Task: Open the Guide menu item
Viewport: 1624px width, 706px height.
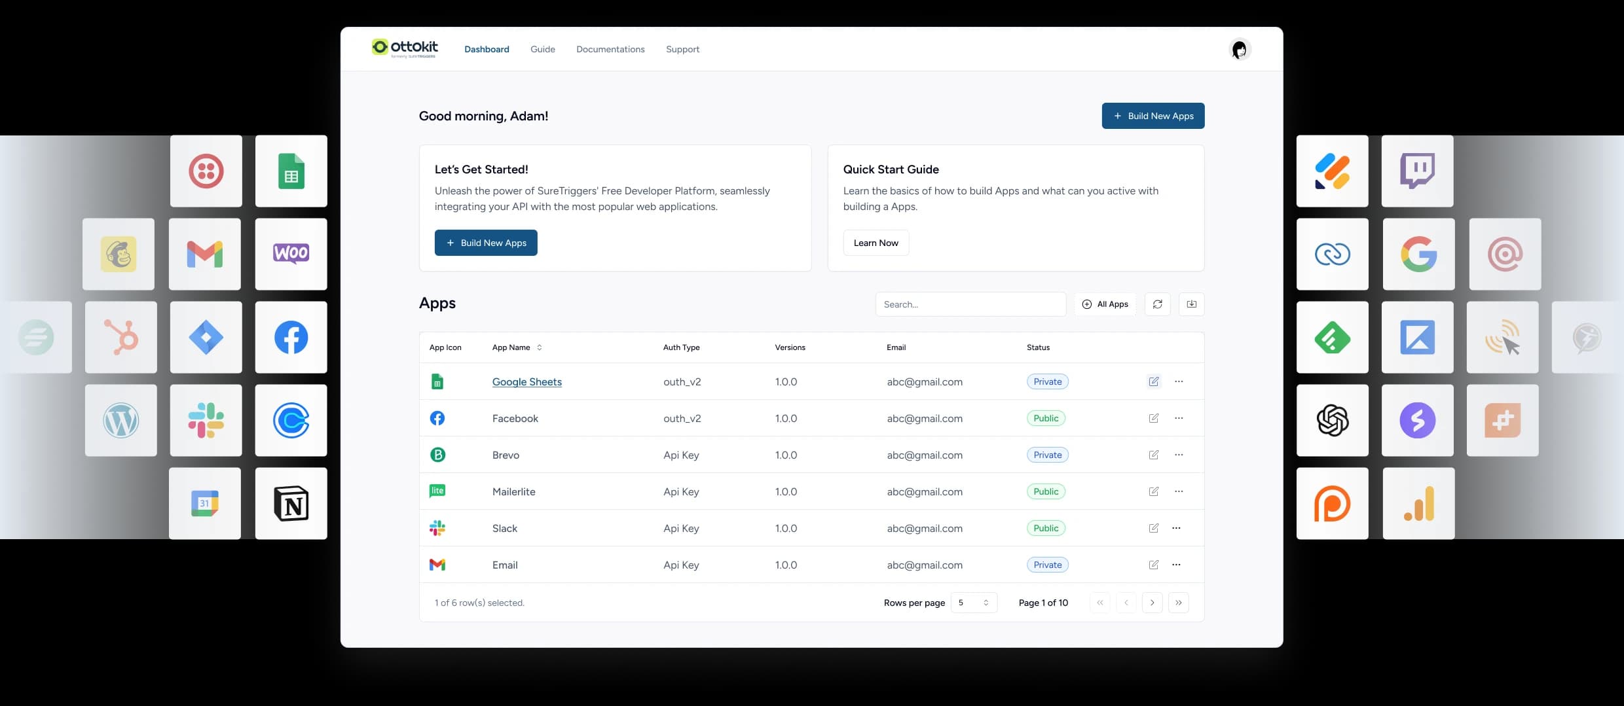Action: click(542, 49)
